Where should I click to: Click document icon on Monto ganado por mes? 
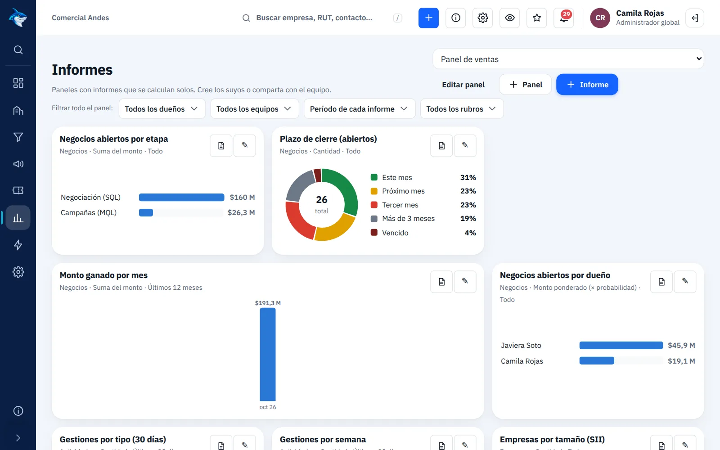coord(441,282)
